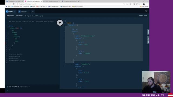
Task: Open the QUERY VARIABLES section
Action: [13, 87]
